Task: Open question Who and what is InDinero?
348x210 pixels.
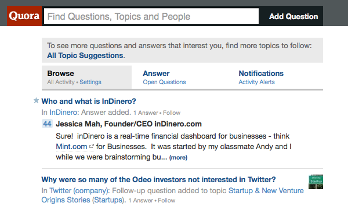Action: pyautogui.click(x=89, y=101)
